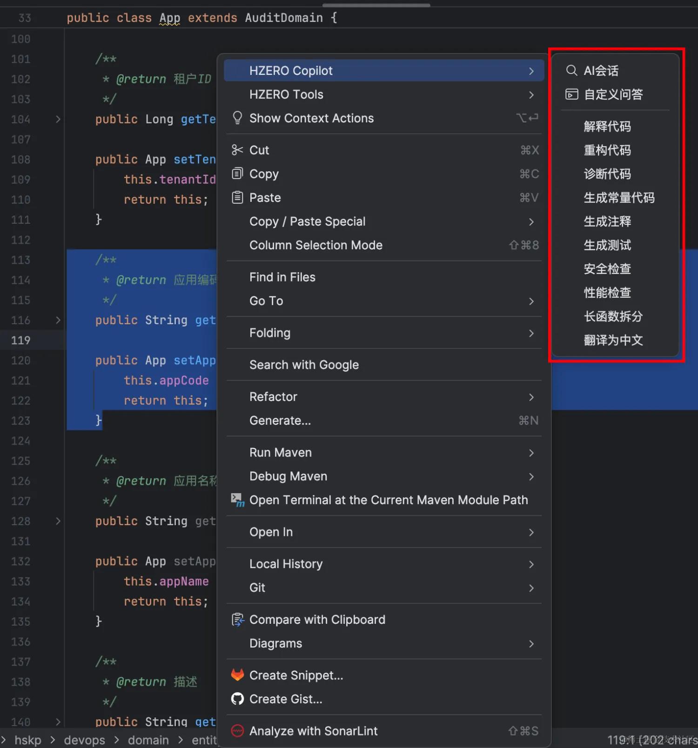Select Column Selection Mode
The width and height of the screenshot is (698, 748).
click(384, 245)
